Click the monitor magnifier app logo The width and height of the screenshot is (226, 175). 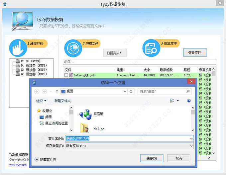point(22,21)
